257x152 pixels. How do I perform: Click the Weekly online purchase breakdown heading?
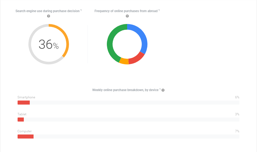125,90
